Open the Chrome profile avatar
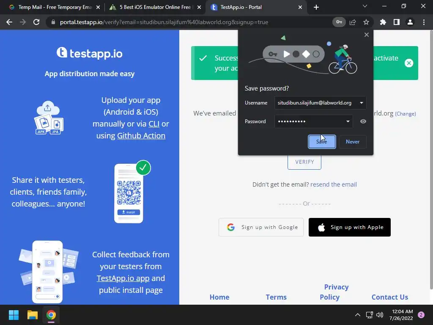 [x=410, y=22]
